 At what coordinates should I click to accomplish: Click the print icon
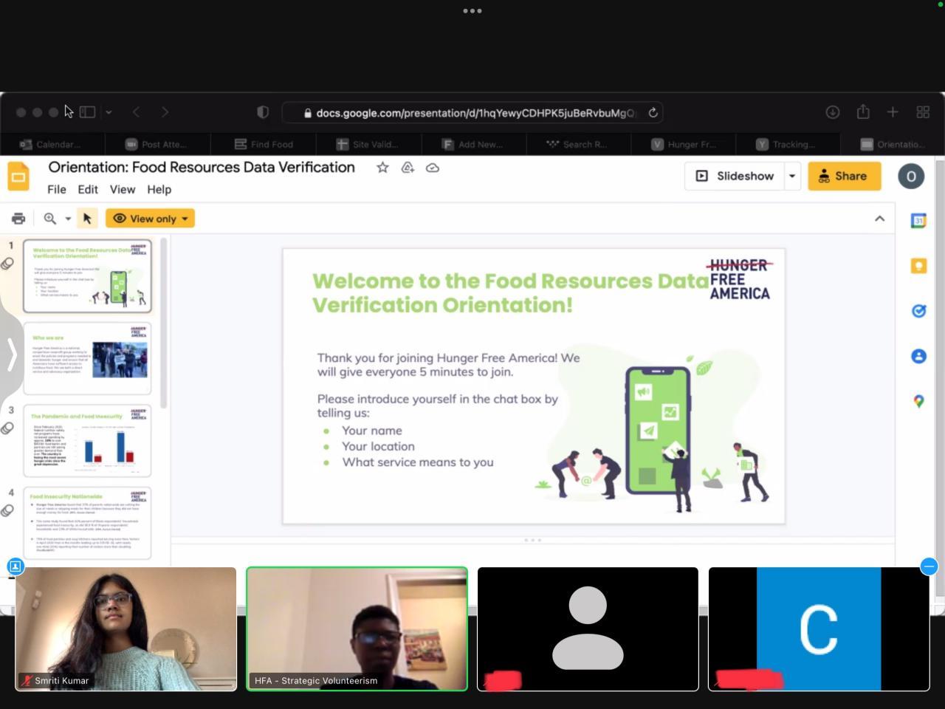[18, 219]
